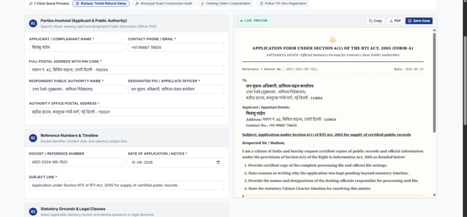This screenshot has width=467, height=217.
Task: Export the document via PDF button
Action: pos(395,21)
